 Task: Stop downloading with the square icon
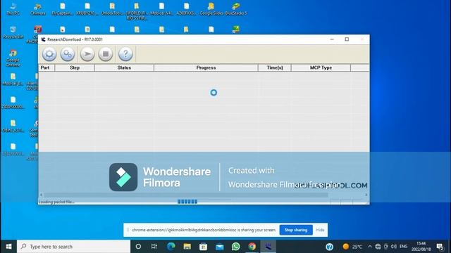[x=106, y=54]
